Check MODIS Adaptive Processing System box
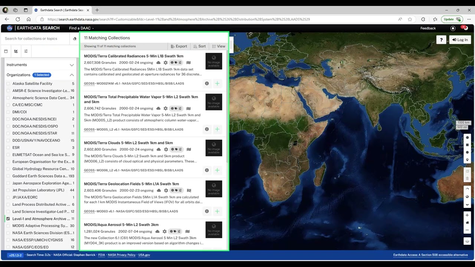This screenshot has width=475, height=267. tap(8, 226)
